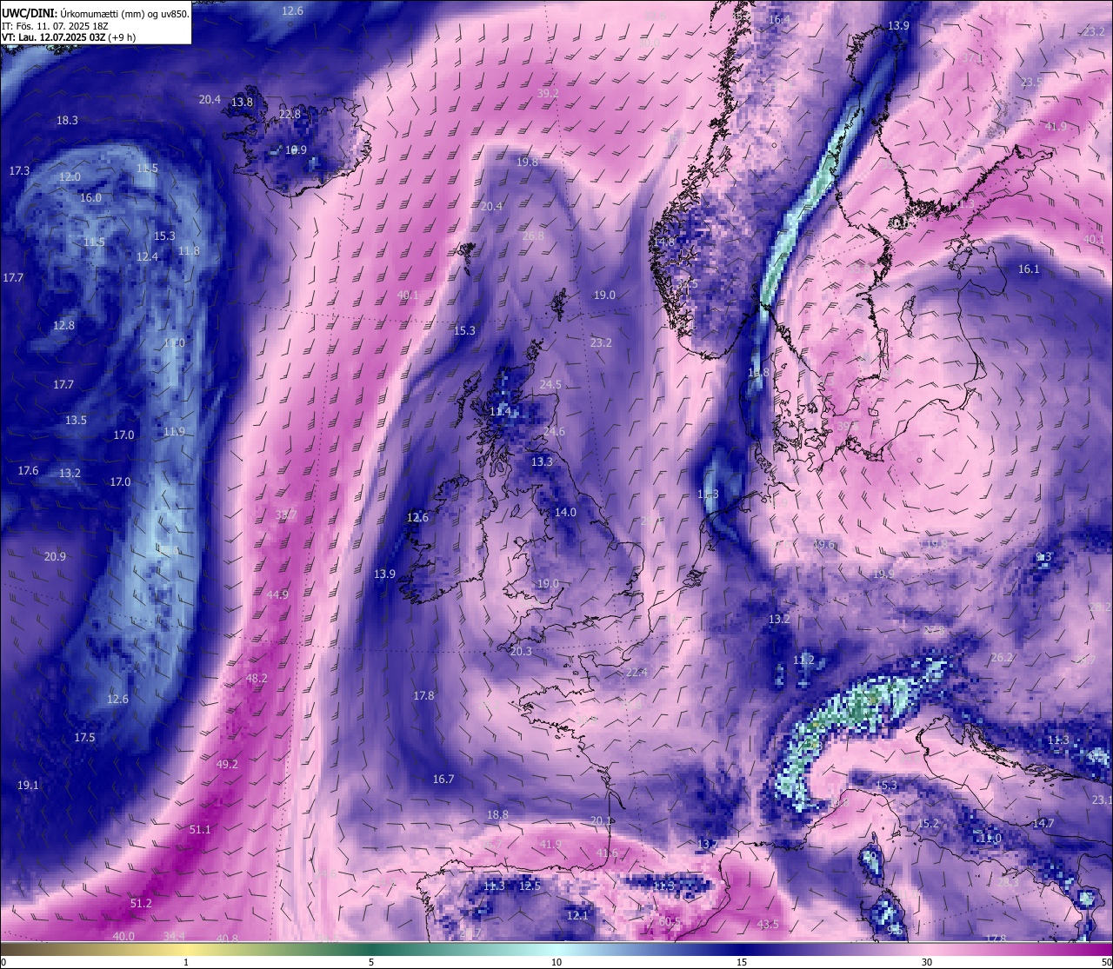Image resolution: width=1113 pixels, height=969 pixels.
Task: Click the 49.2 map value
Action: point(227,764)
